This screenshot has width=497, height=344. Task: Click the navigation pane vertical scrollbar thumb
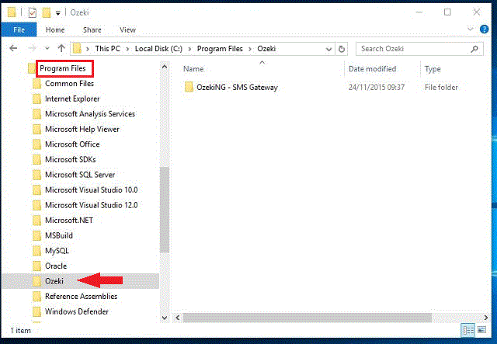click(165, 210)
